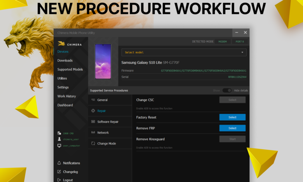Open the Settings menu item
This screenshot has height=182, width=303.
(x=63, y=87)
